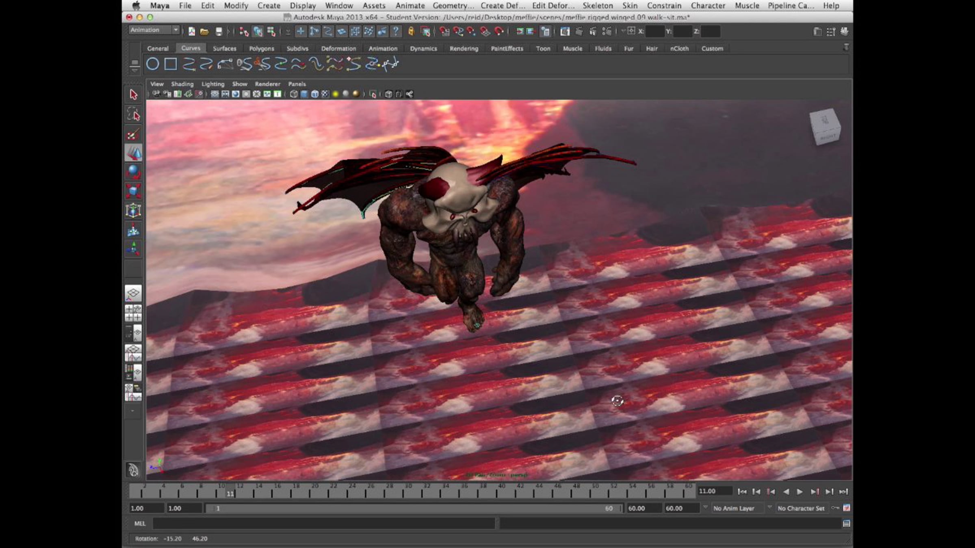Create a NURBS square from shelf
975x548 pixels.
170,64
